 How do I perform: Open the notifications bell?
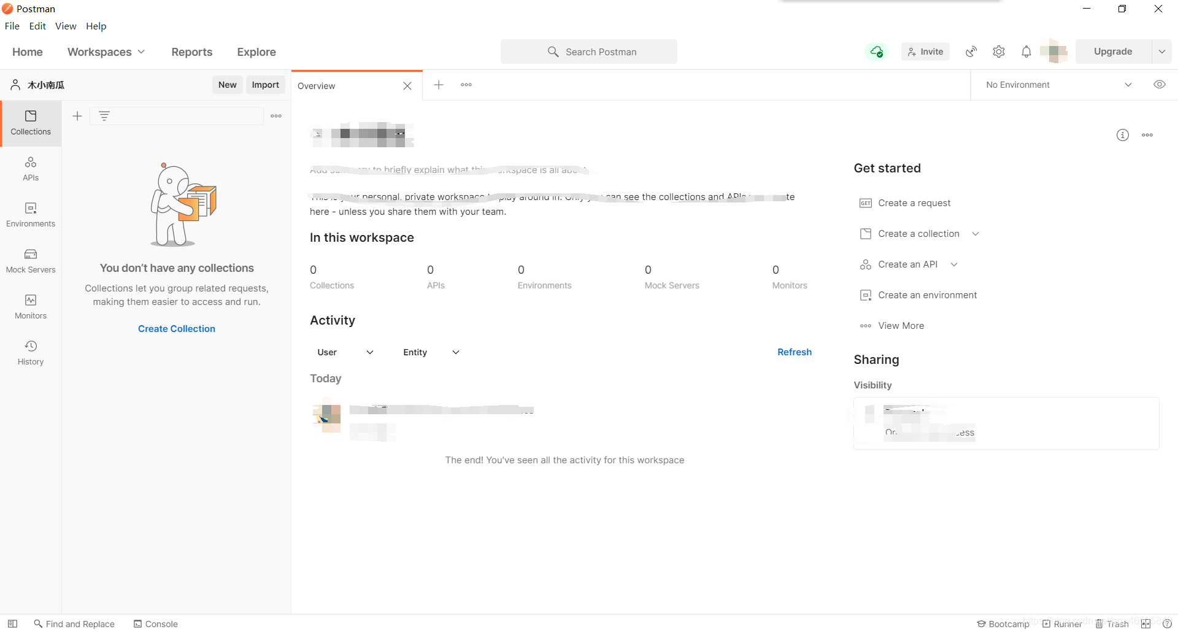point(1026,52)
